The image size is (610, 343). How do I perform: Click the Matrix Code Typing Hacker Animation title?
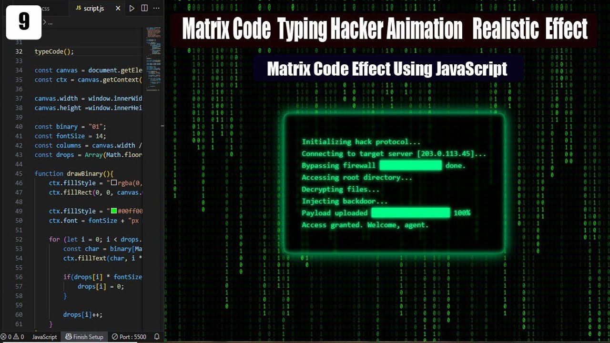(385, 30)
